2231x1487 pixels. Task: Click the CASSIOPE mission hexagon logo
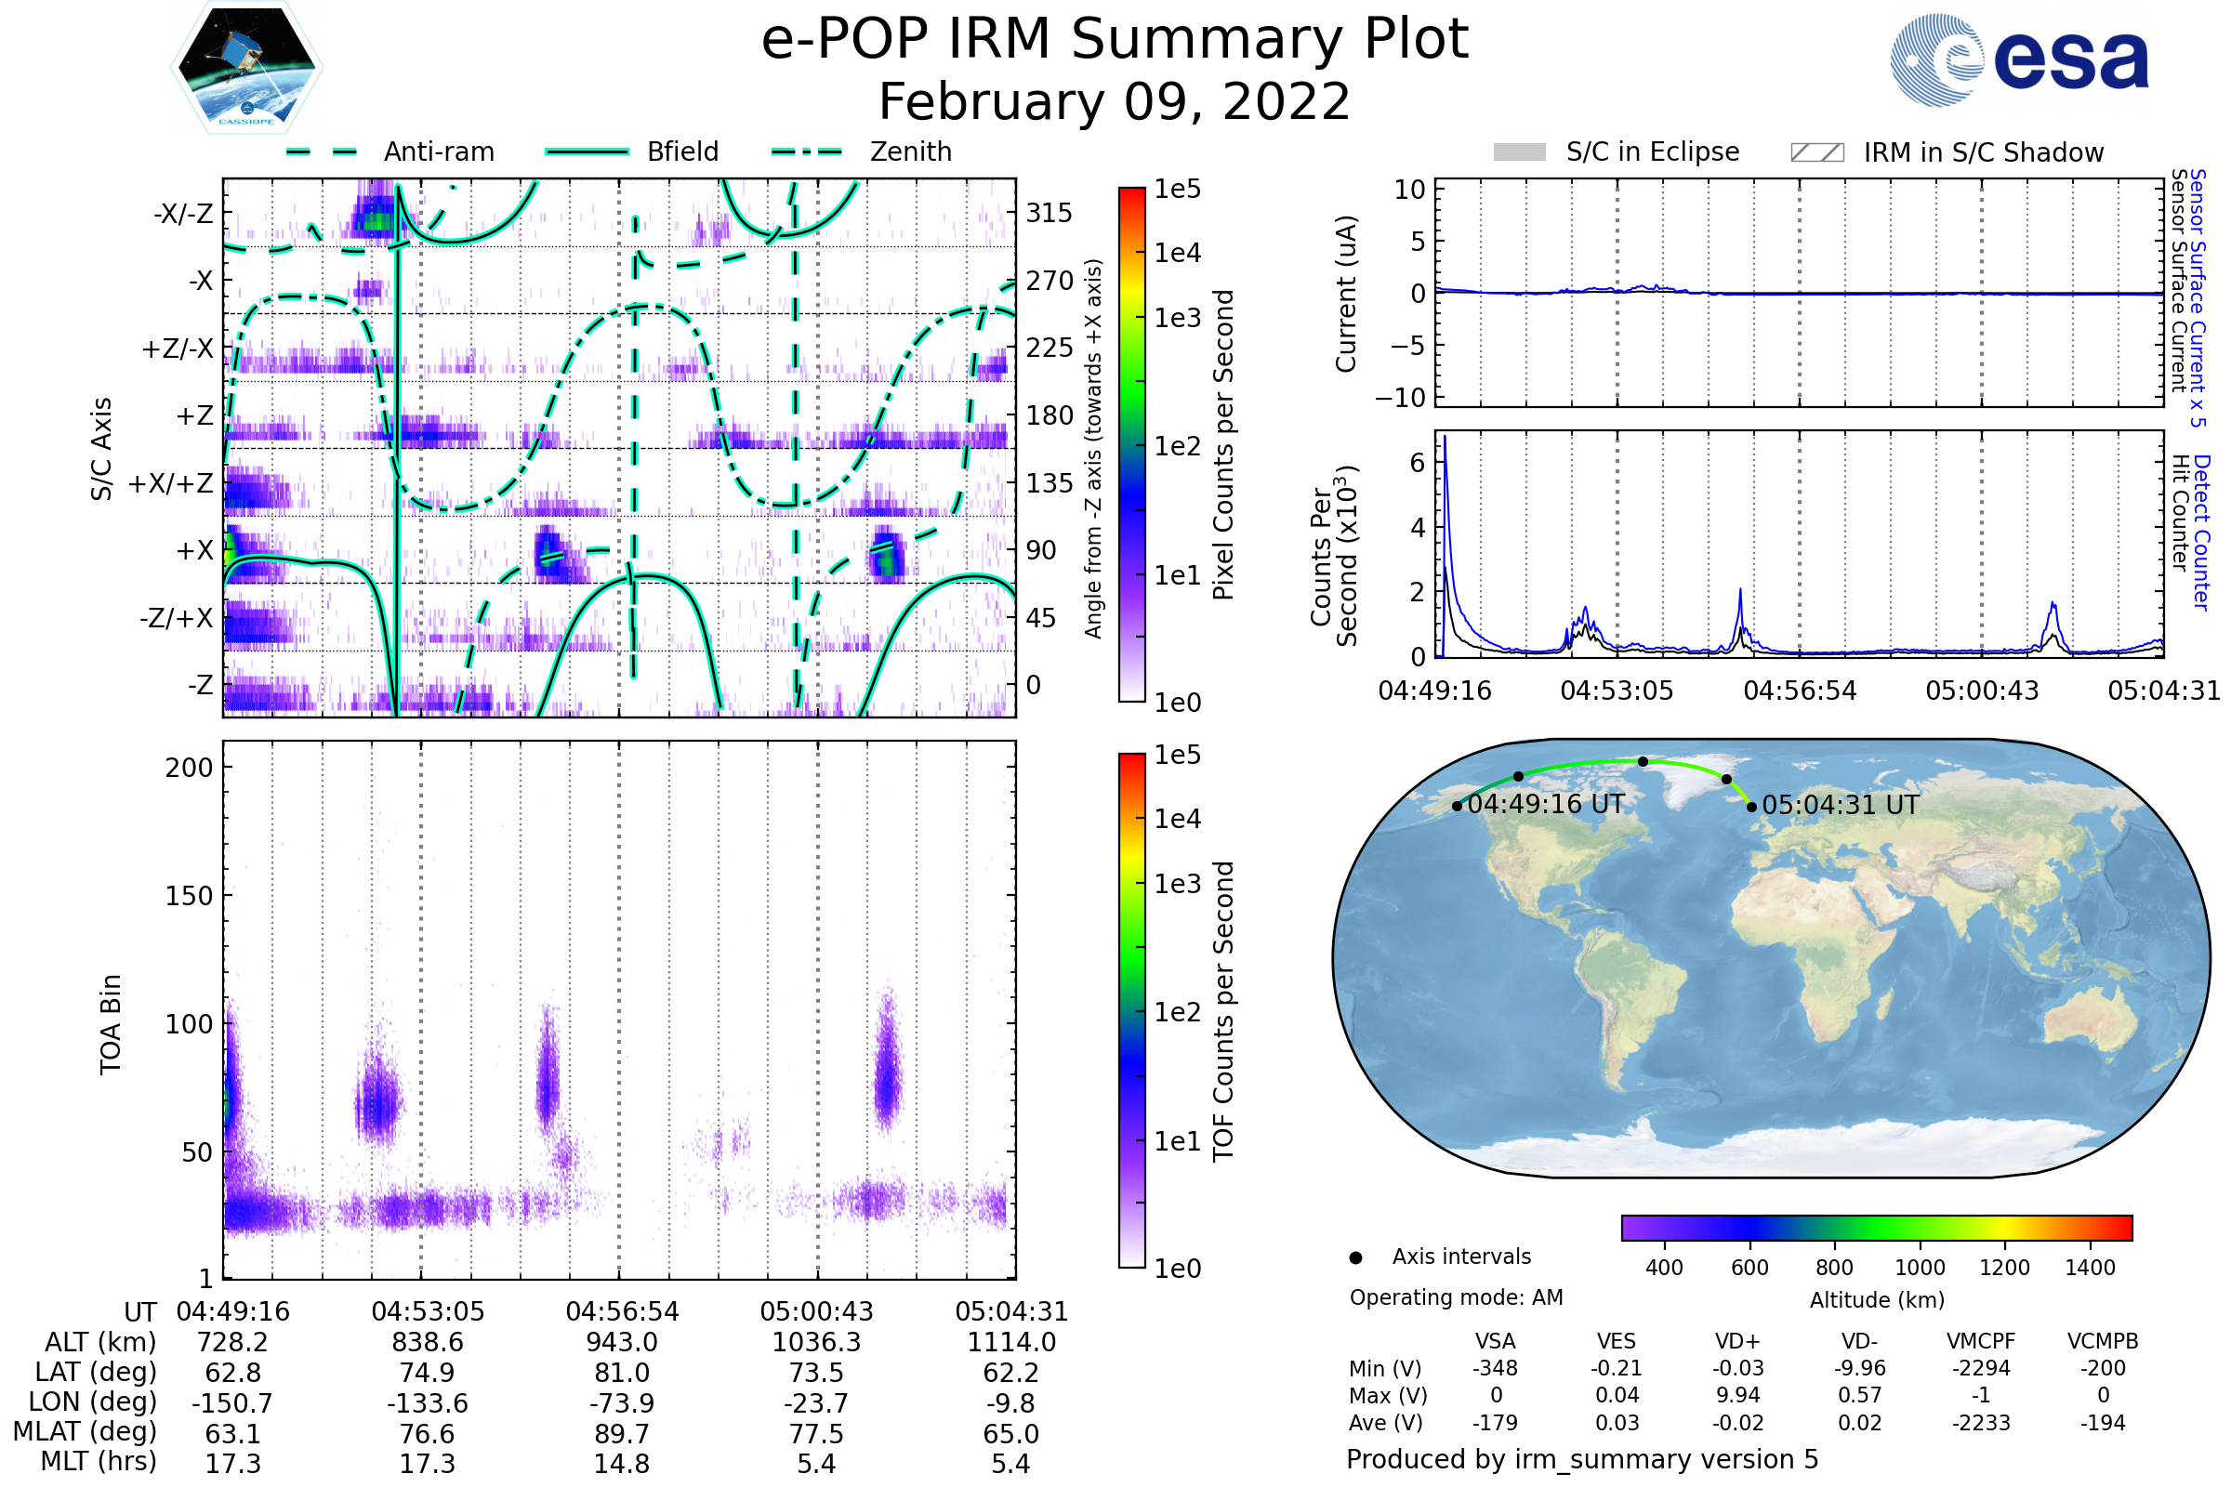246,68
